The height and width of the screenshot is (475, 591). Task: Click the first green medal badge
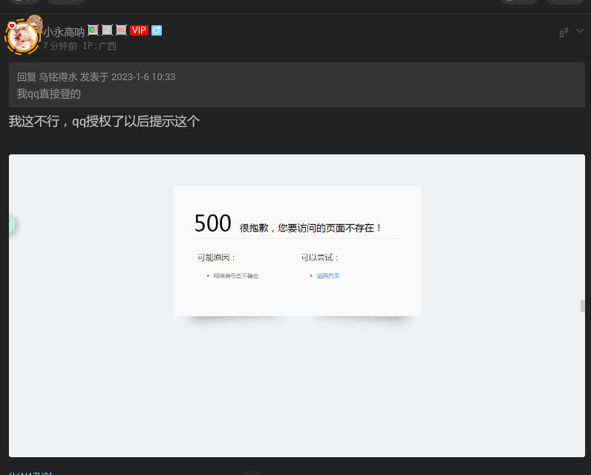[x=93, y=30]
